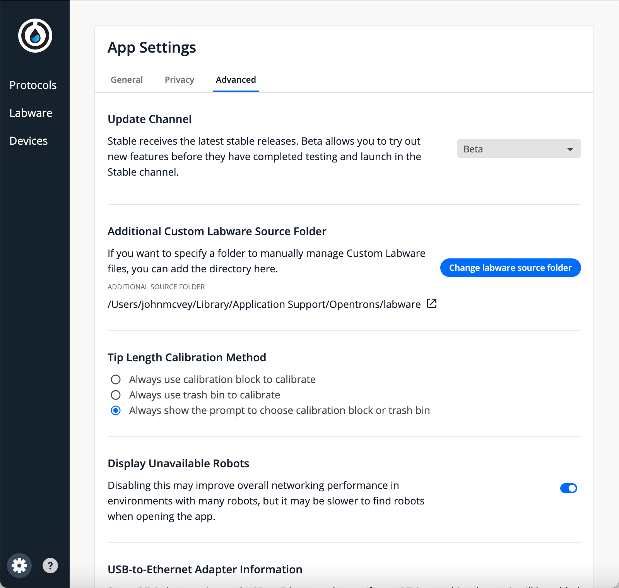Click the USB-to-Ethernet Adapter Information section

tap(205, 569)
